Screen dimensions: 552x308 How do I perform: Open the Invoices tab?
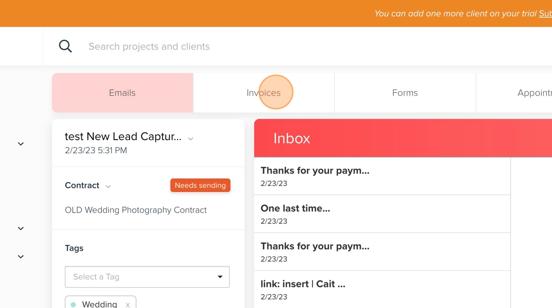tap(264, 93)
